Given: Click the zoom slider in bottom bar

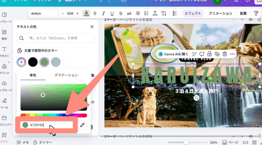Looking at the screenshot, I should (188, 143).
